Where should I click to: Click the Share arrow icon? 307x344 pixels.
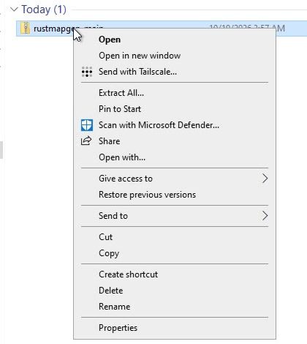[86, 141]
